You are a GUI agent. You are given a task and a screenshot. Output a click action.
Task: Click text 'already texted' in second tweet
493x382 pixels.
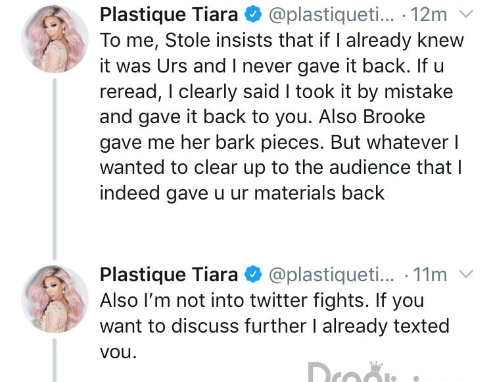[386, 325]
